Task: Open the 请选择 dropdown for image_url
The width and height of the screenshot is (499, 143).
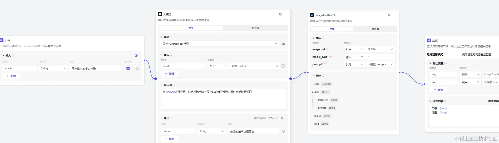Action: (380, 49)
